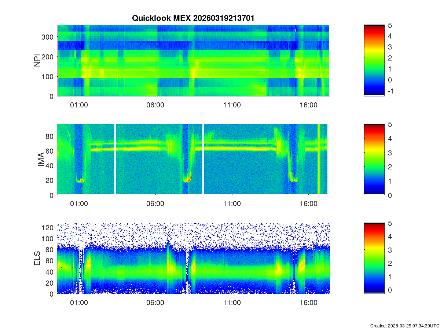Click the 01:00 tick under NPI plot
The width and height of the screenshot is (440, 330).
pyautogui.click(x=79, y=105)
